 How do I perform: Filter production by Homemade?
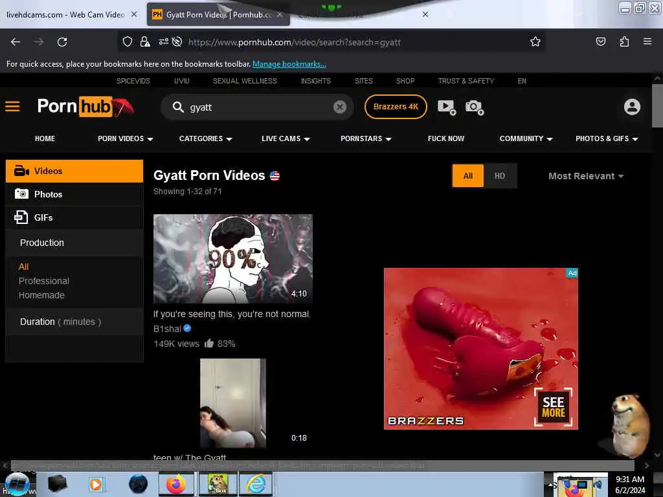[x=41, y=295]
